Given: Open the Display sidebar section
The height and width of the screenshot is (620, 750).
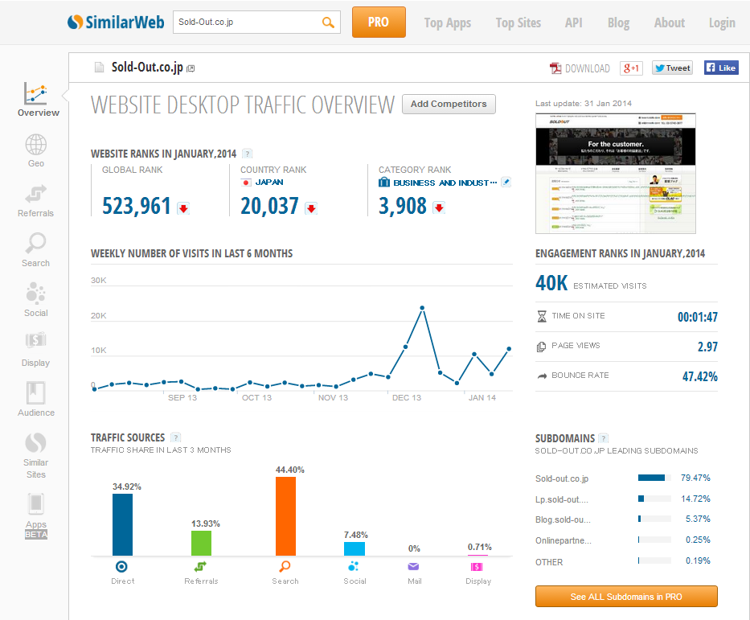Looking at the screenshot, I should (36, 350).
